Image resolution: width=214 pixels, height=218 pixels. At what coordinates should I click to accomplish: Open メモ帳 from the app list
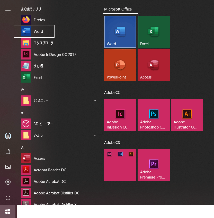click(x=59, y=66)
